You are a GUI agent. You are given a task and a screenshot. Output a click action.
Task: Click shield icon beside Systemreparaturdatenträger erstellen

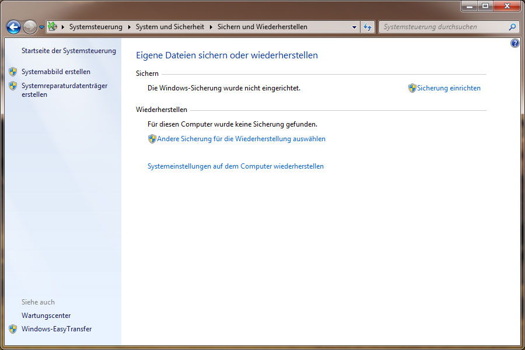point(13,86)
